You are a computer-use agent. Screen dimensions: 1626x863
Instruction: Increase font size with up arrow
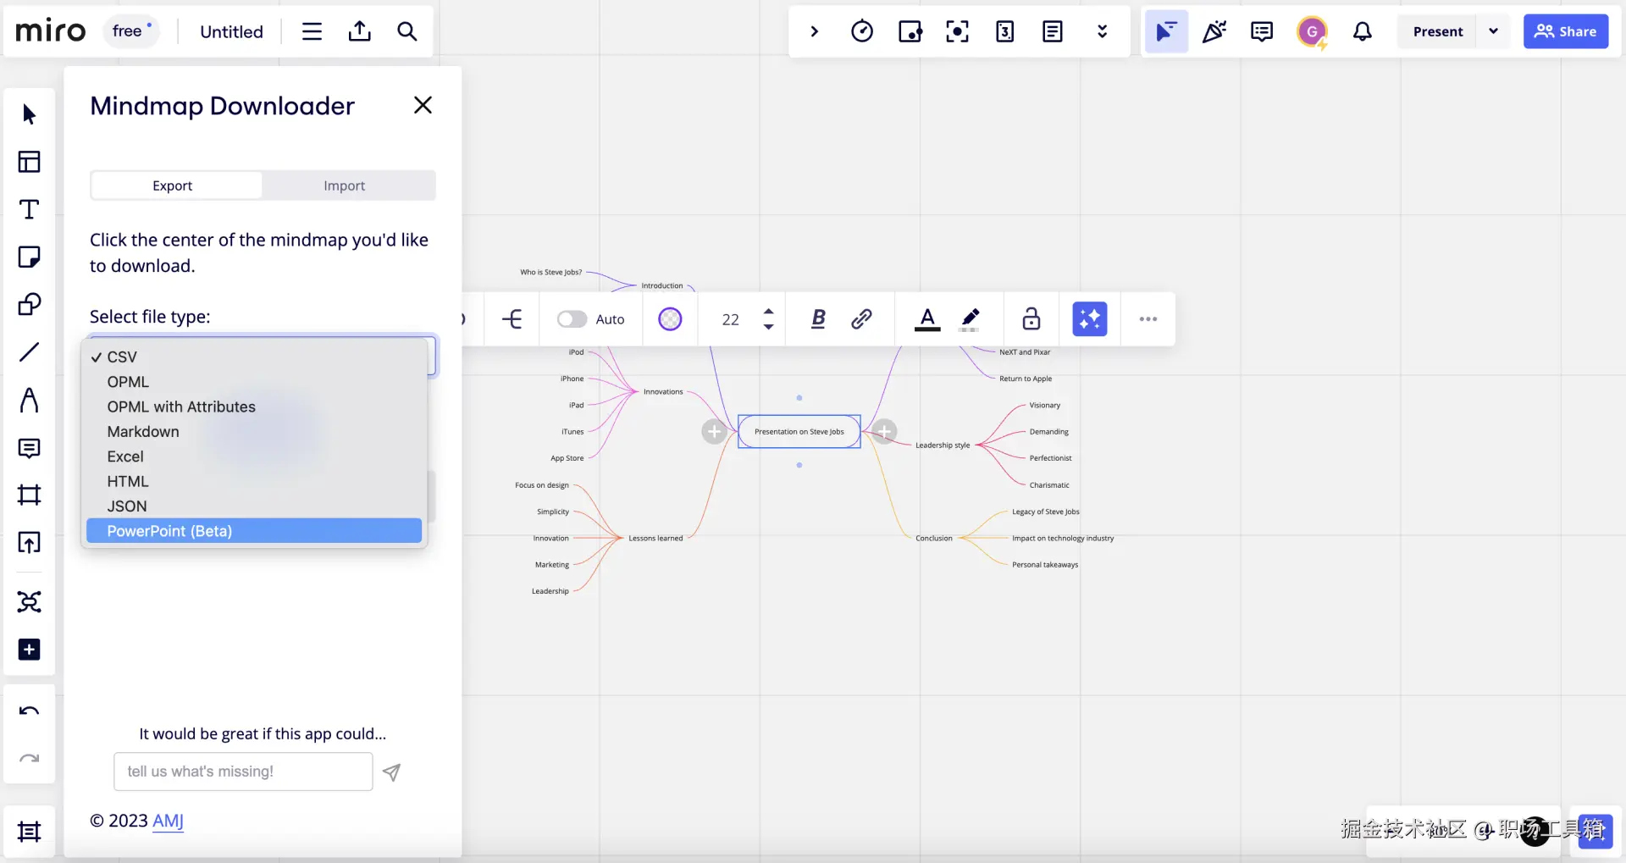tap(768, 312)
